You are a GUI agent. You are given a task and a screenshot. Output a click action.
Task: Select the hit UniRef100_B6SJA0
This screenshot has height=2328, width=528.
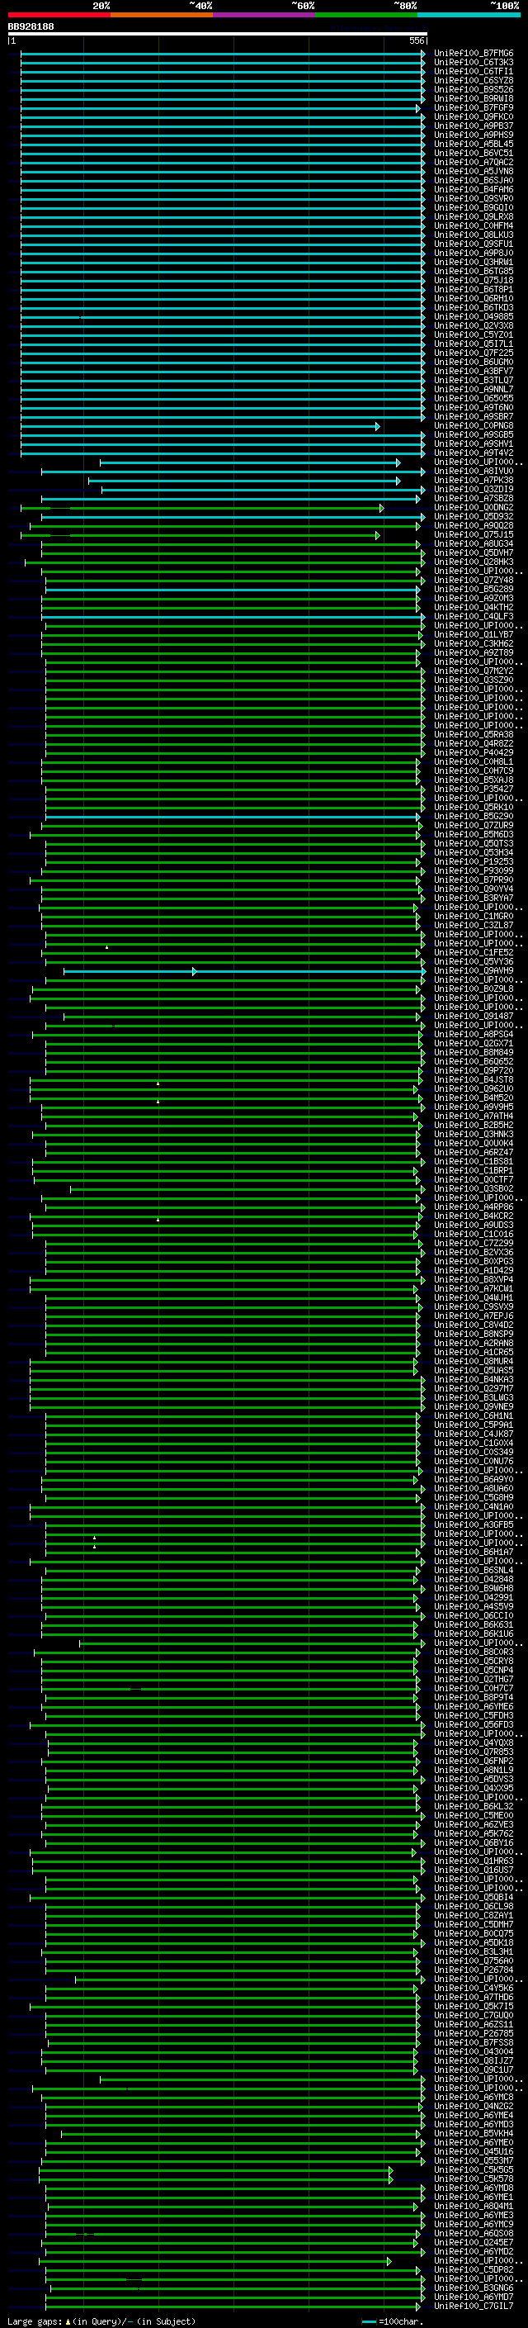(x=474, y=180)
